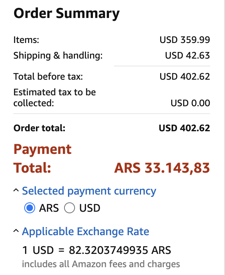Click the 82.3203749935 ARS exchange rate value
Screen dimensions: 225x275
[x=120, y=250]
